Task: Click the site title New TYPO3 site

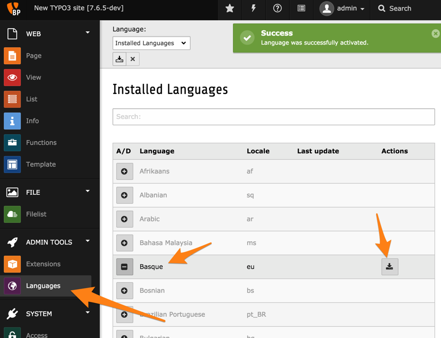Action: (x=79, y=8)
